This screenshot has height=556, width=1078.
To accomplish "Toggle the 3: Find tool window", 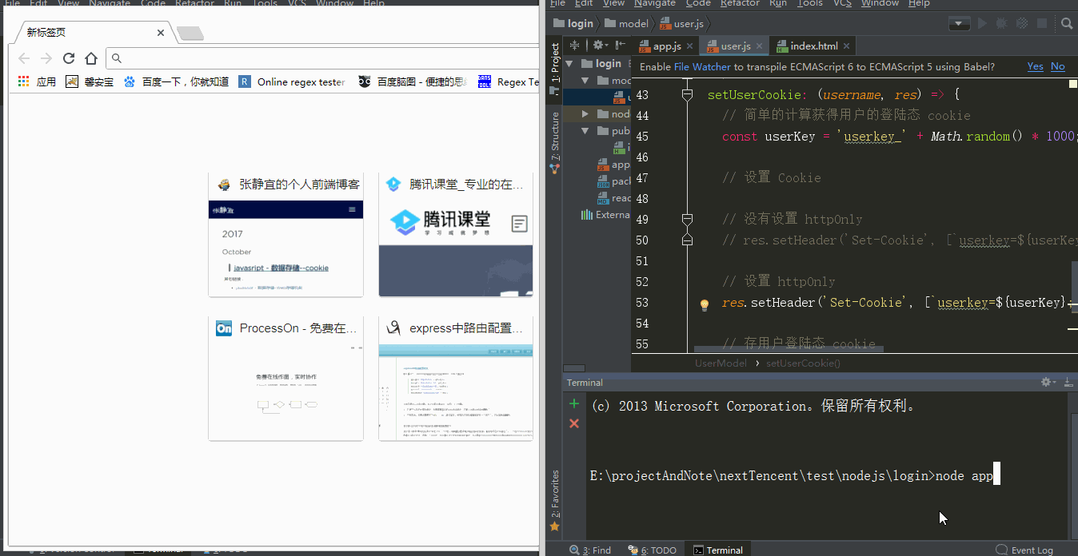I will (590, 550).
